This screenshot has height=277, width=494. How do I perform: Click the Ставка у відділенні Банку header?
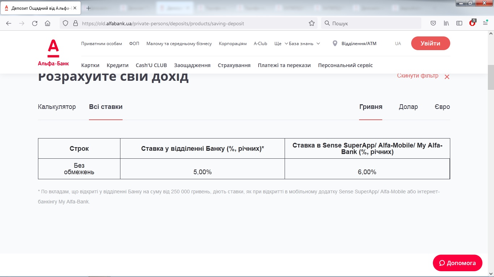tap(203, 149)
